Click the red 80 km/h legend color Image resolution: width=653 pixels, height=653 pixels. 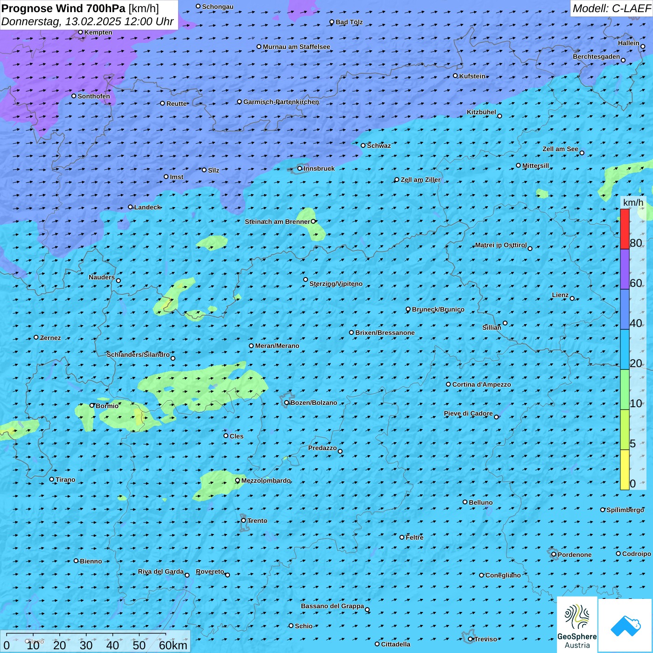(625, 229)
